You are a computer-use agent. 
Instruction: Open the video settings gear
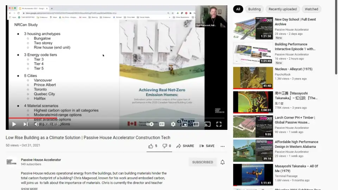point(173,124)
